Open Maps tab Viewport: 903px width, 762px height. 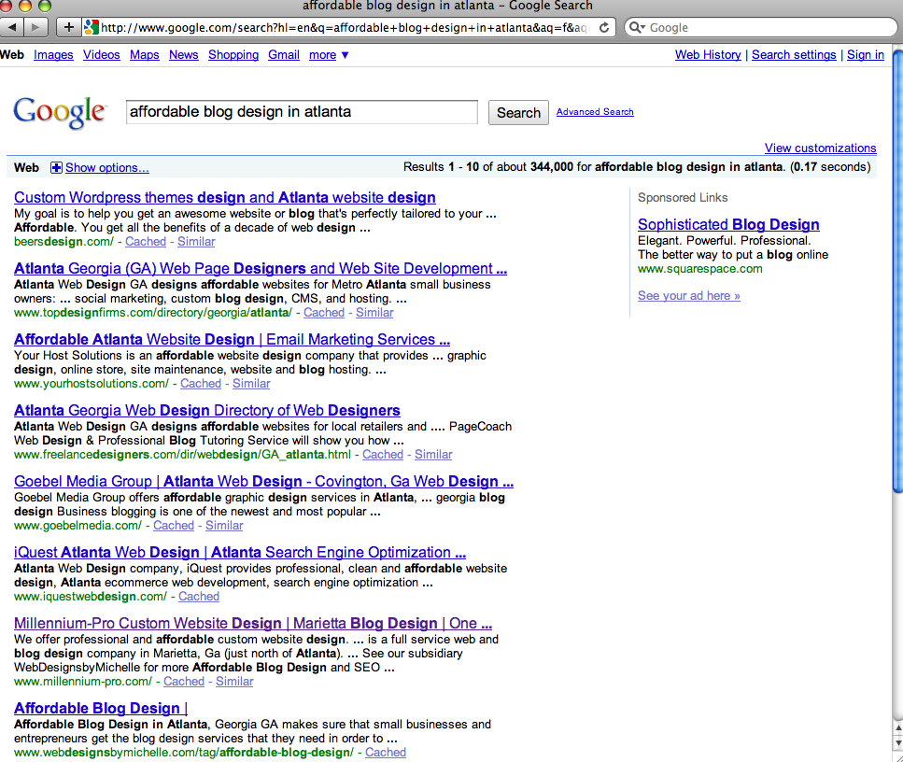point(145,55)
